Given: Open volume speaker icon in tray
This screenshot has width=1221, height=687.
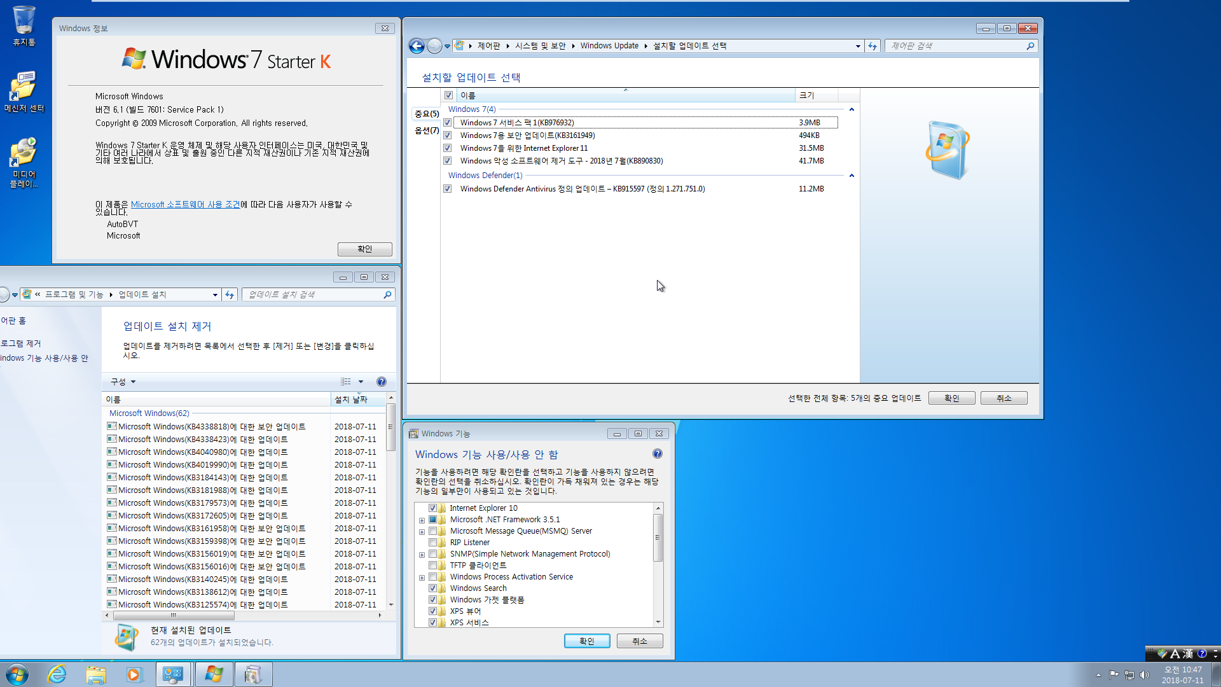Looking at the screenshot, I should tap(1145, 675).
